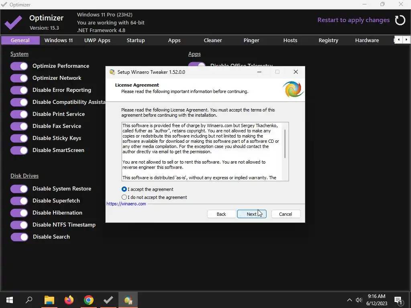
Task: Toggle Disable Fax Service switch
Action: (x=19, y=126)
